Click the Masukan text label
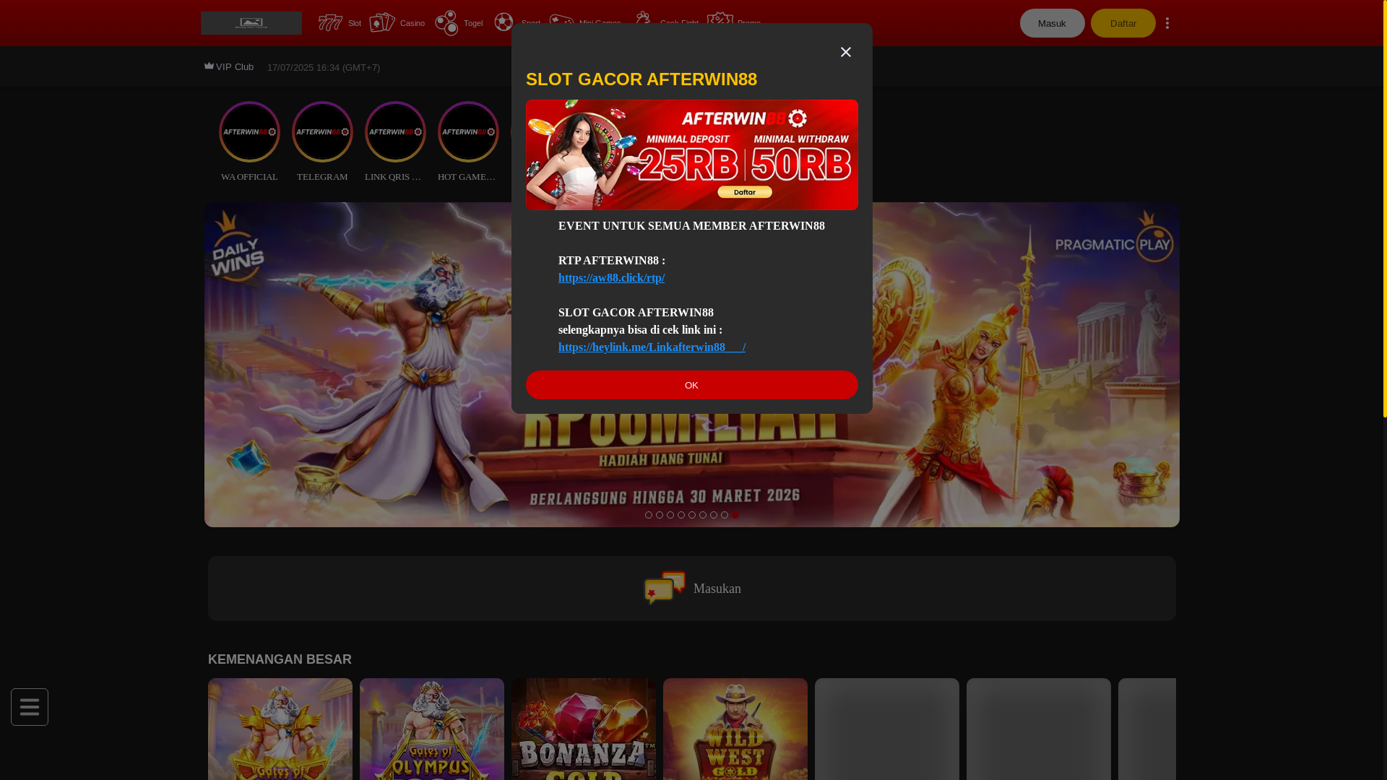Viewport: 1387px width, 780px height. click(x=717, y=589)
